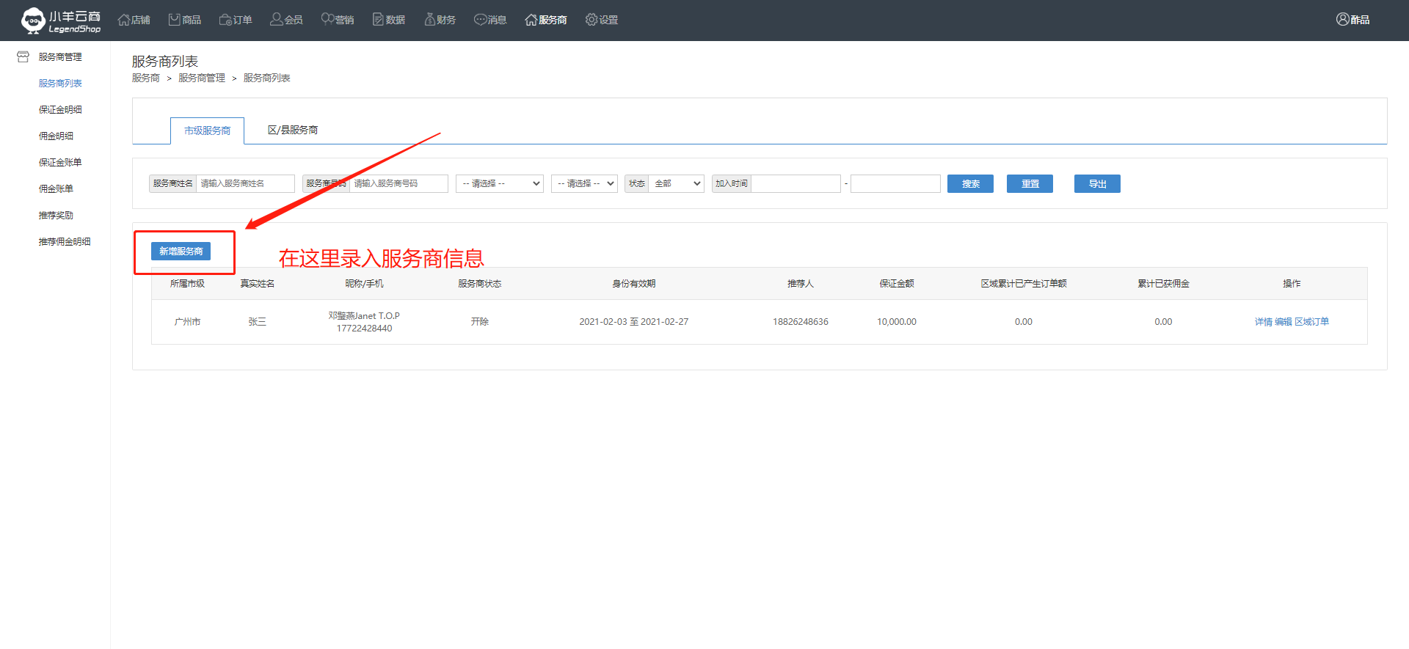Open the 数据 data icon
The width and height of the screenshot is (1409, 649).
coord(379,20)
